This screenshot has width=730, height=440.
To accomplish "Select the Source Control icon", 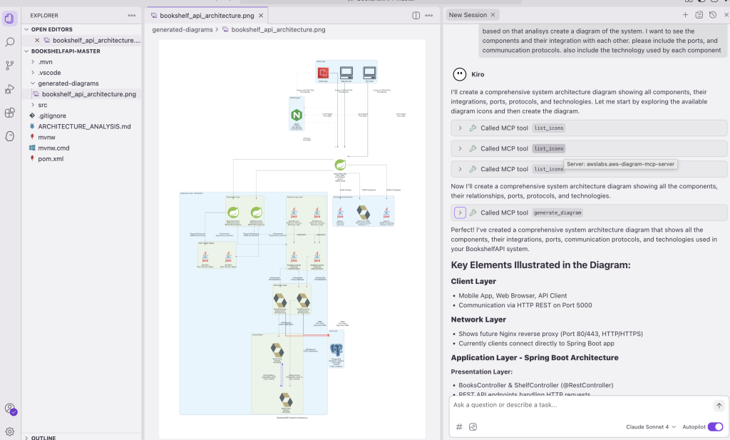I will (x=9, y=65).
